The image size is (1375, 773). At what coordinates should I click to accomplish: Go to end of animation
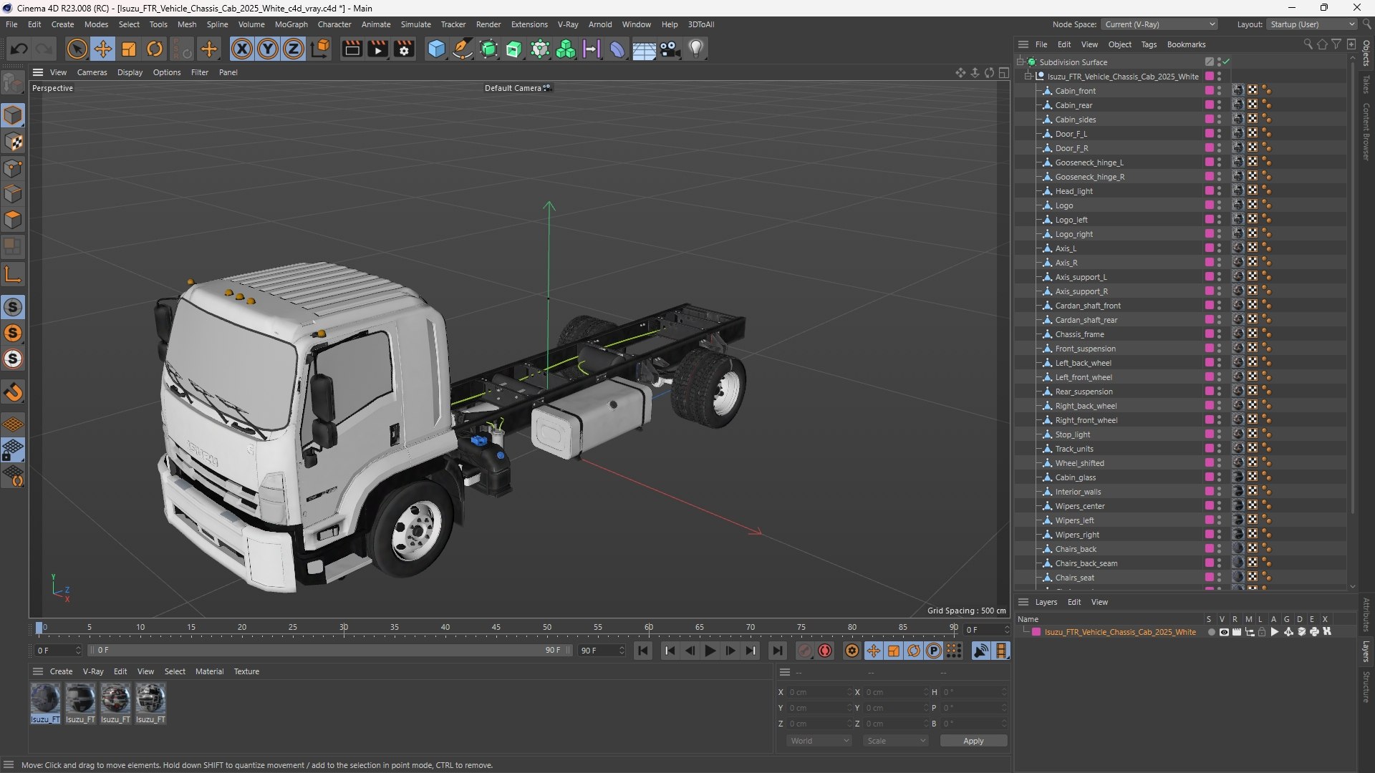click(777, 651)
